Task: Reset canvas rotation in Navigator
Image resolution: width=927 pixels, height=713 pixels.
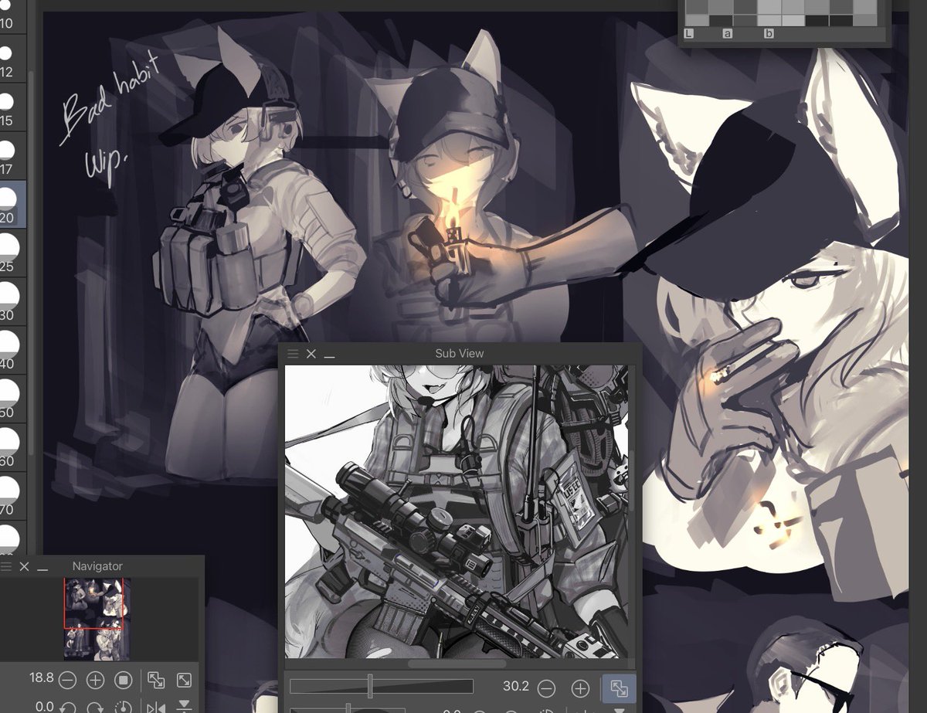Action: click(123, 708)
